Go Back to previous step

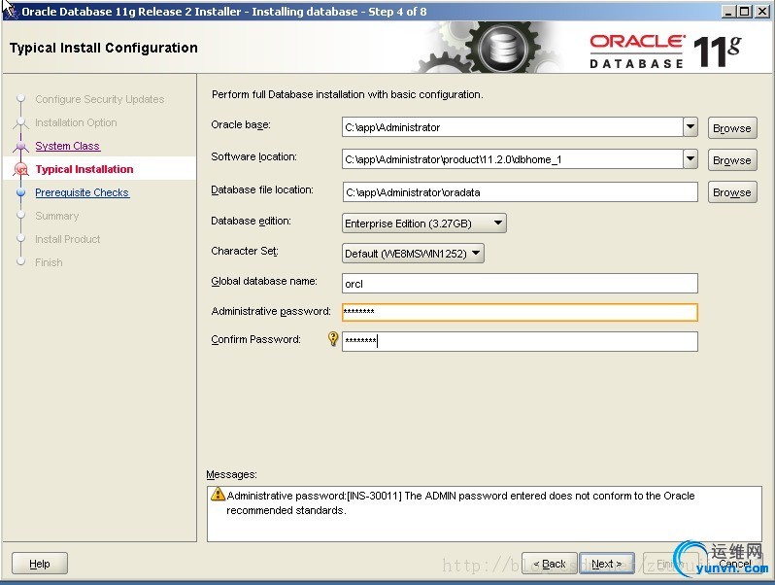[x=549, y=564]
